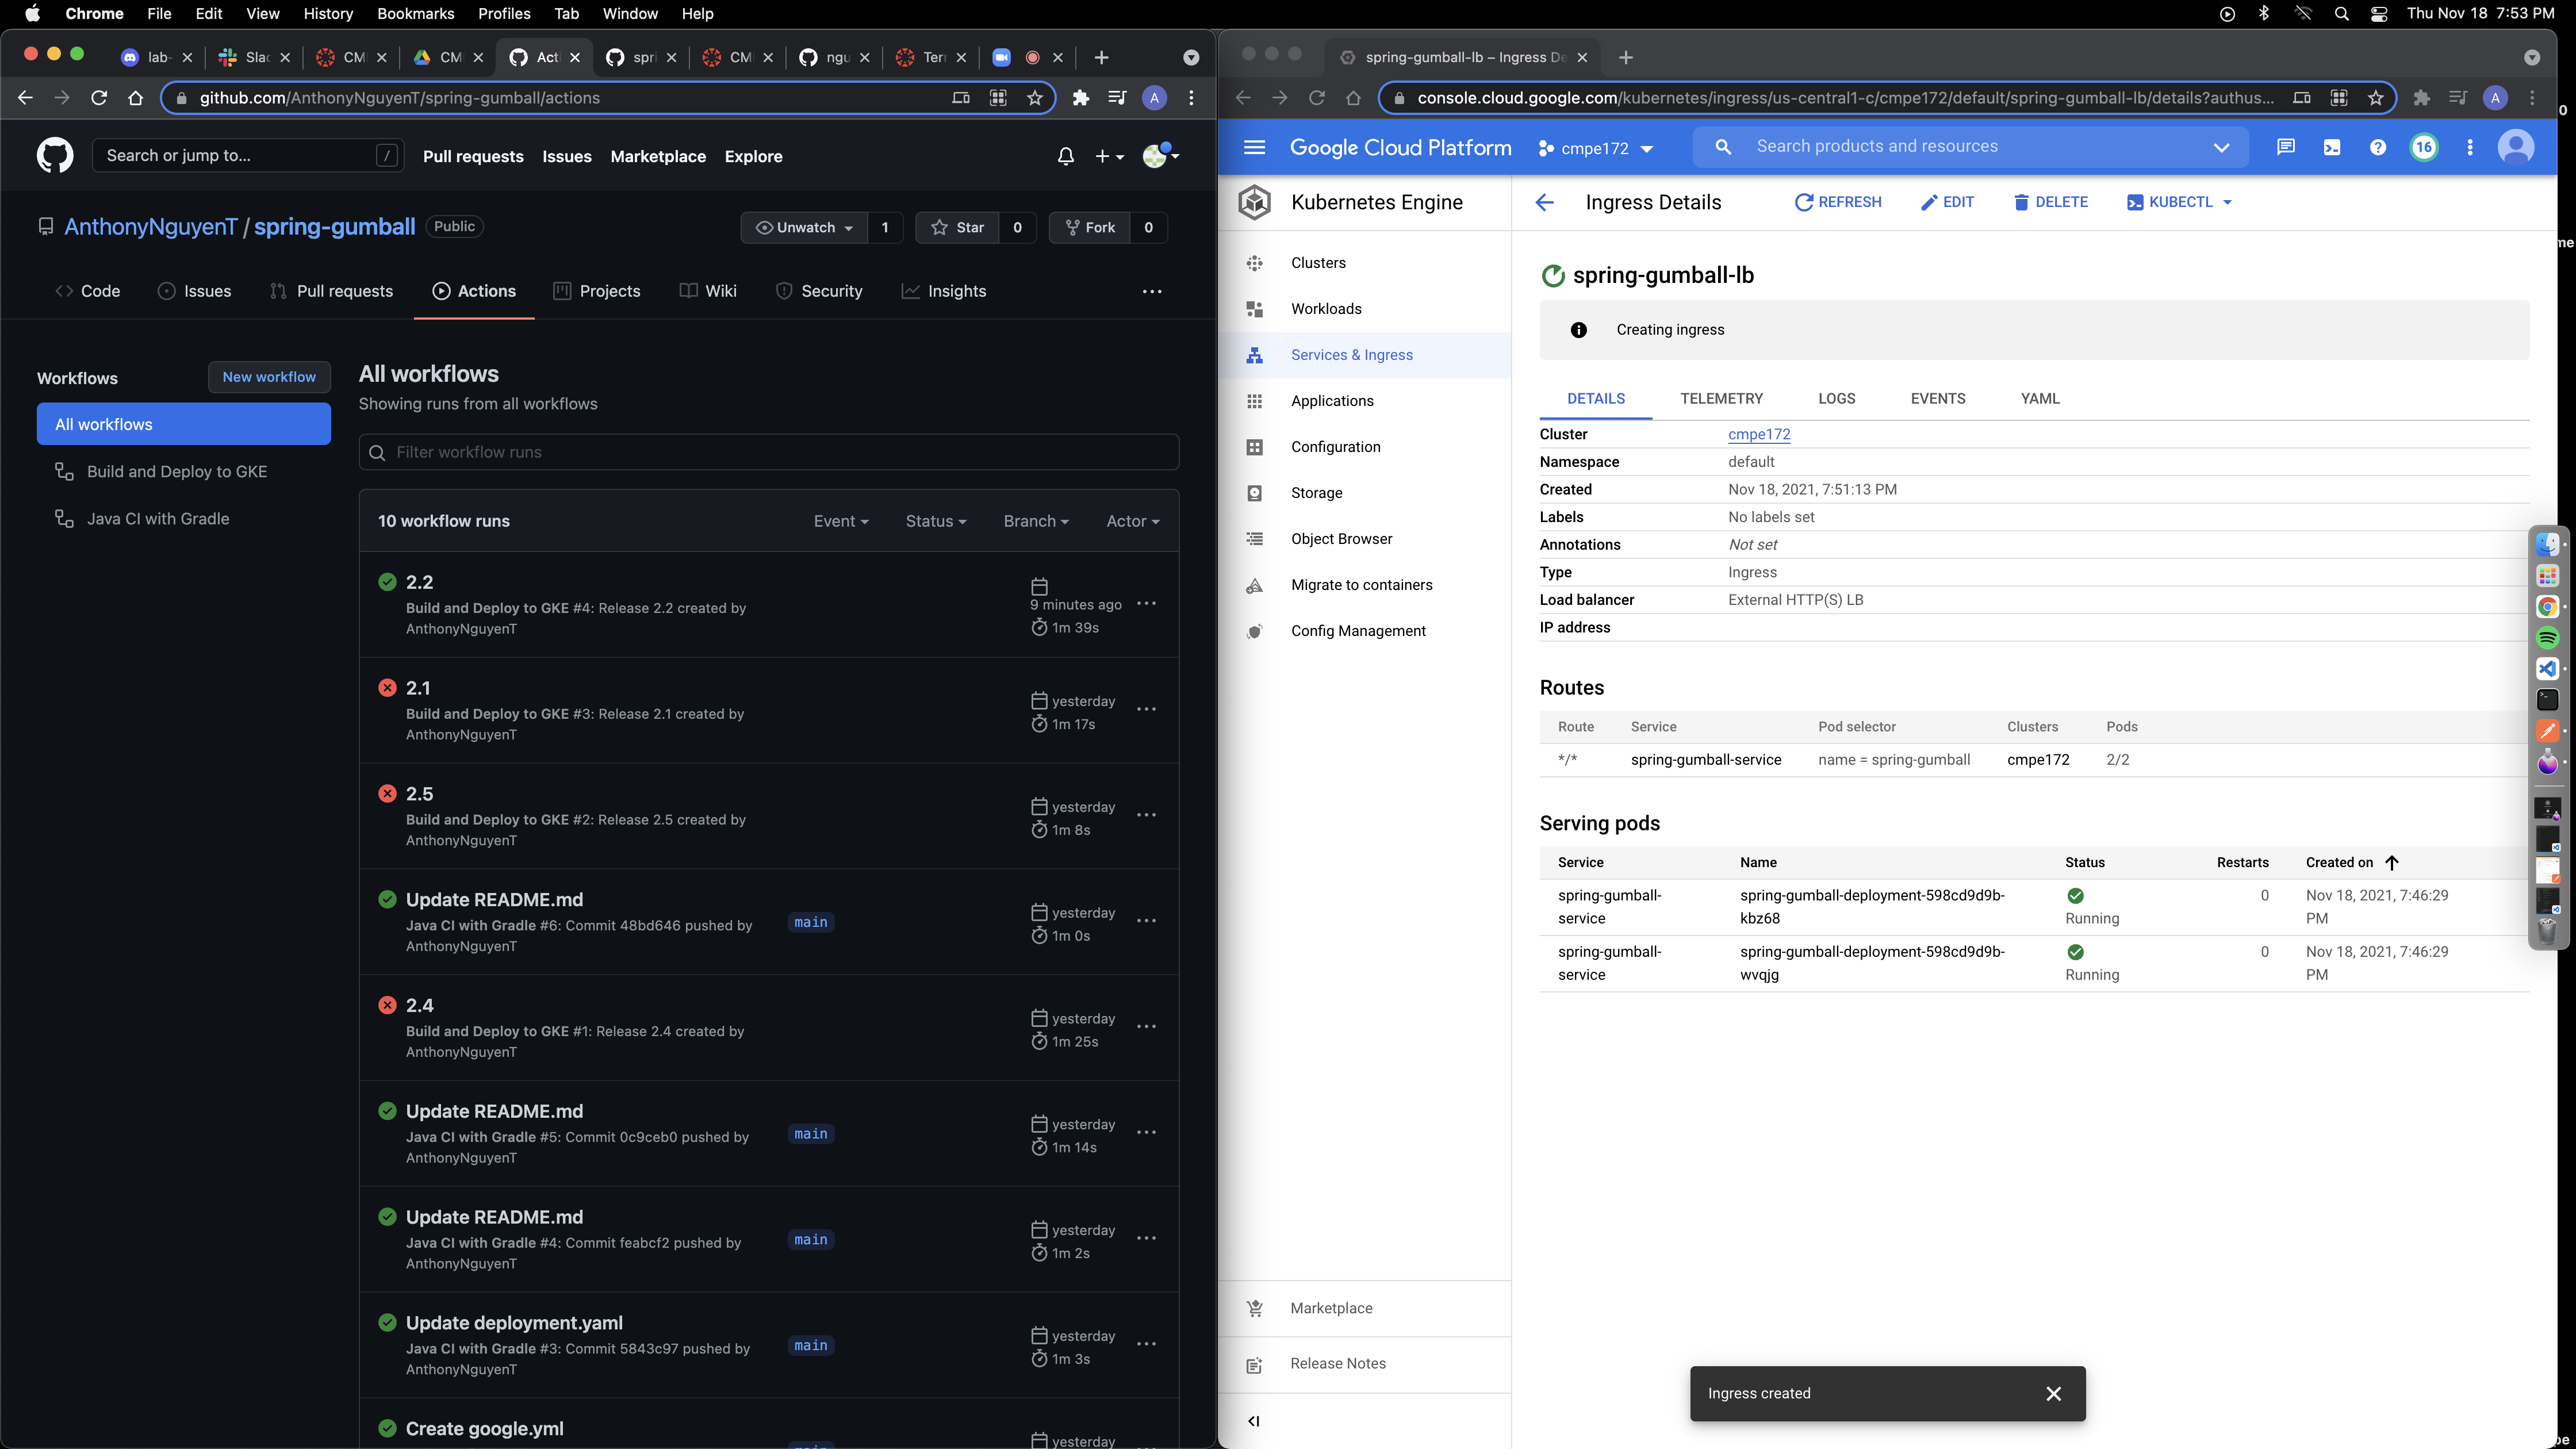Open the Google Cloud navigation hamburger menu
The width and height of the screenshot is (2576, 1449).
1254,147
